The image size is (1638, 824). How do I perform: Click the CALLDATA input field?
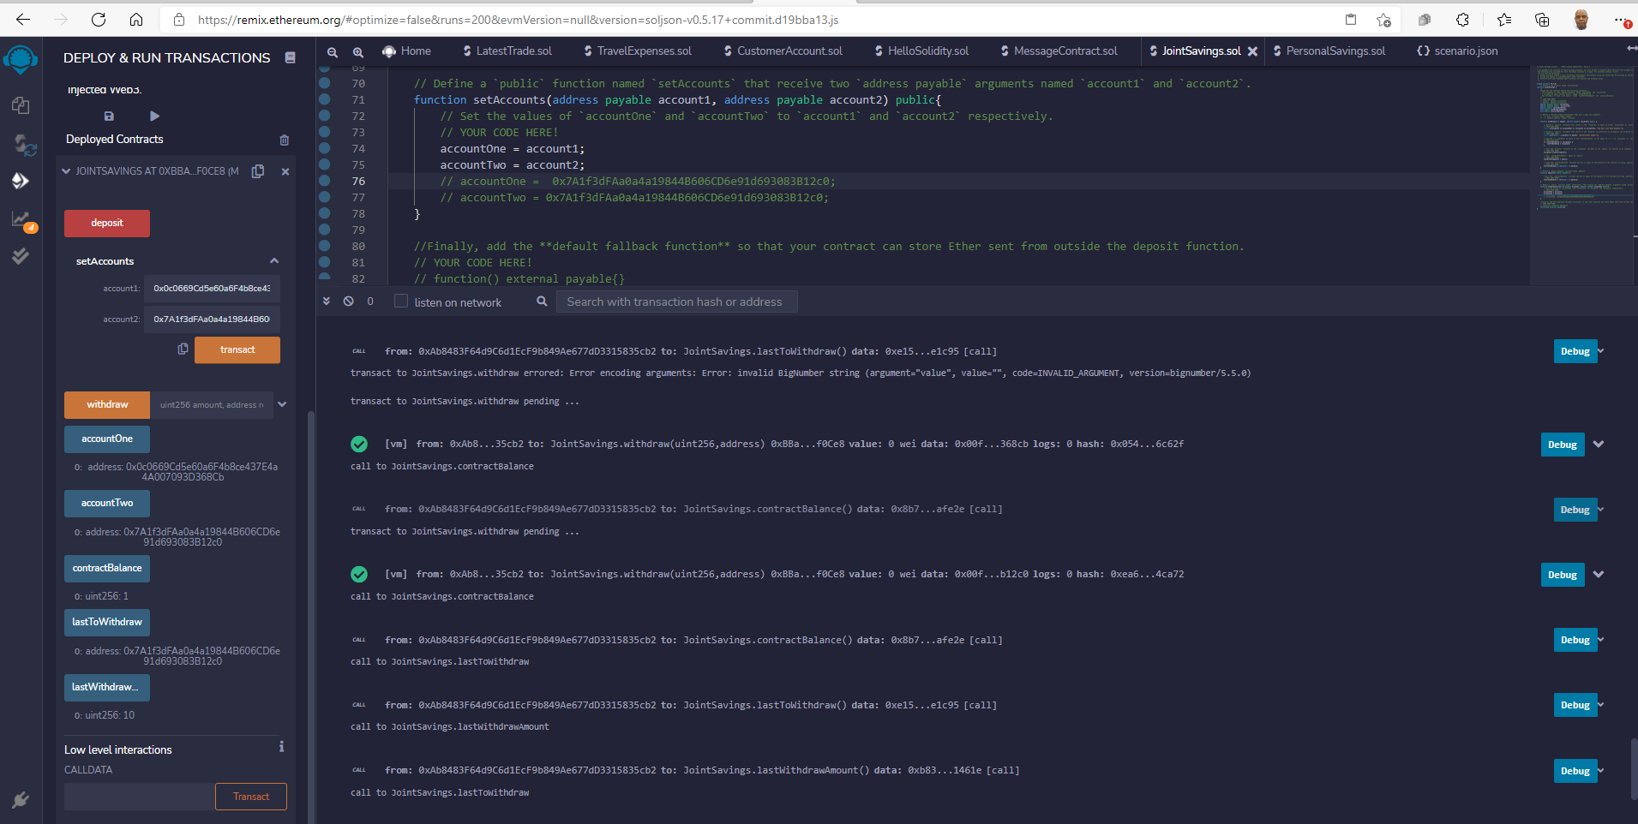pyautogui.click(x=137, y=797)
